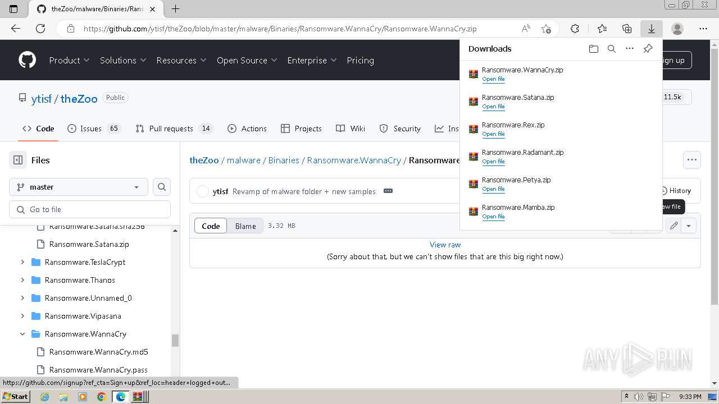Open Google Chrome from the taskbar
This screenshot has height=404, width=719.
(101, 397)
